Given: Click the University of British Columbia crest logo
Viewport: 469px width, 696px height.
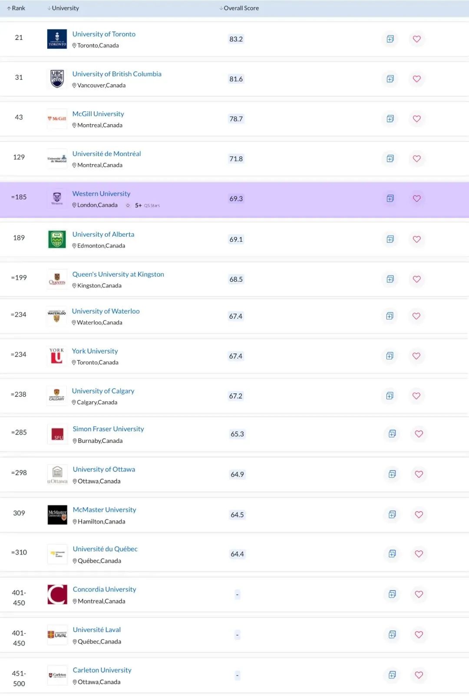Looking at the screenshot, I should (x=56, y=79).
